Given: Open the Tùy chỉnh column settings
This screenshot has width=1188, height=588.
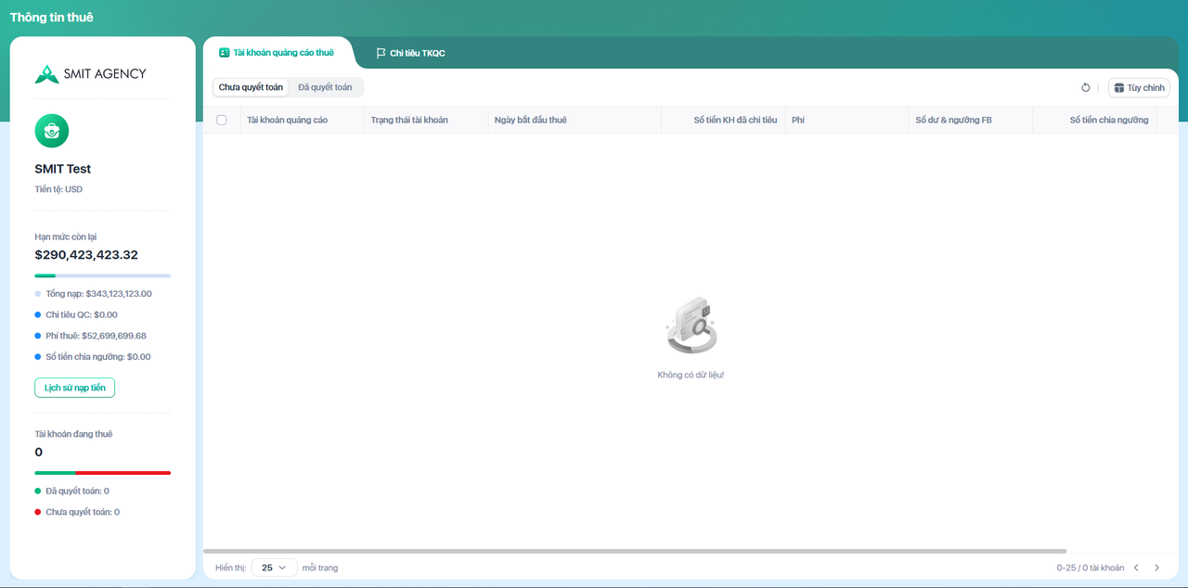Looking at the screenshot, I should point(1139,88).
